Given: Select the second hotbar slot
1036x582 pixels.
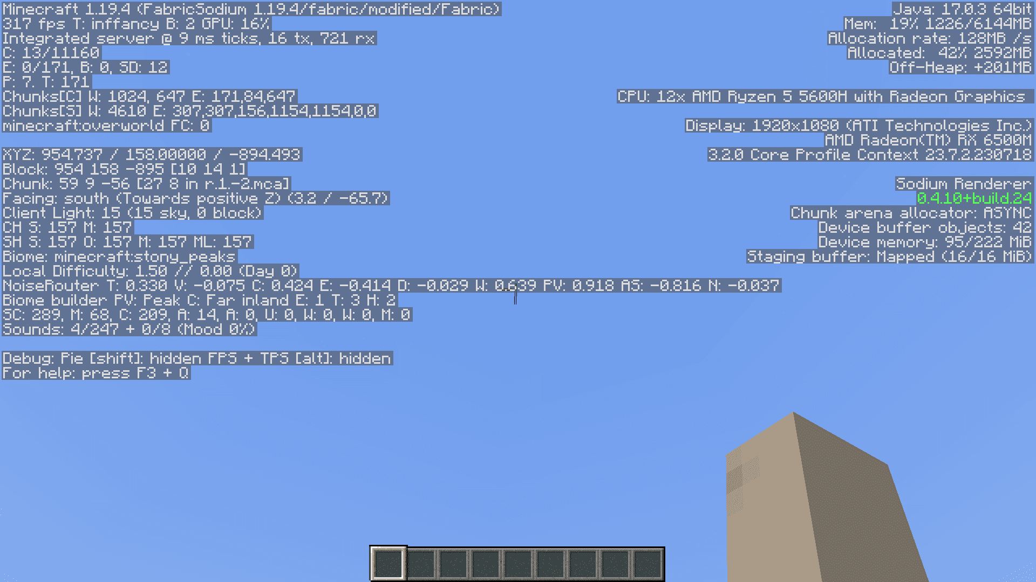Looking at the screenshot, I should tap(421, 562).
